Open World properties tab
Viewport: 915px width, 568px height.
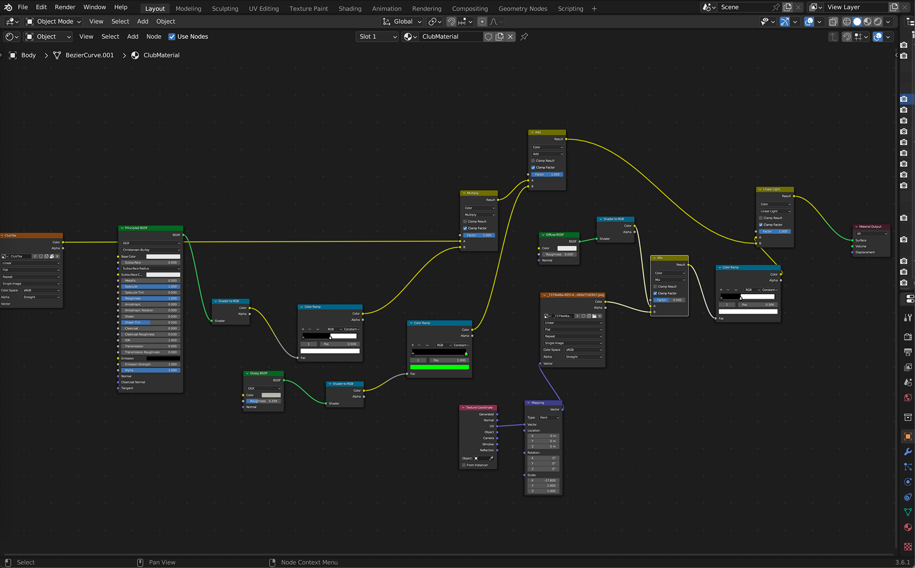tap(908, 398)
